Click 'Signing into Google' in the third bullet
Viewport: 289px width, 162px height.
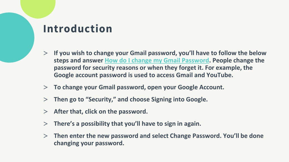[179, 99]
